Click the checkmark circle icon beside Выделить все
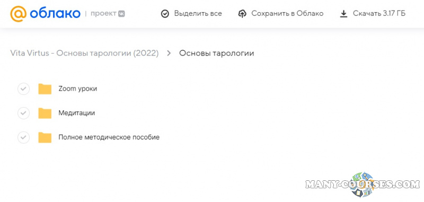The width and height of the screenshot is (424, 202). (165, 14)
